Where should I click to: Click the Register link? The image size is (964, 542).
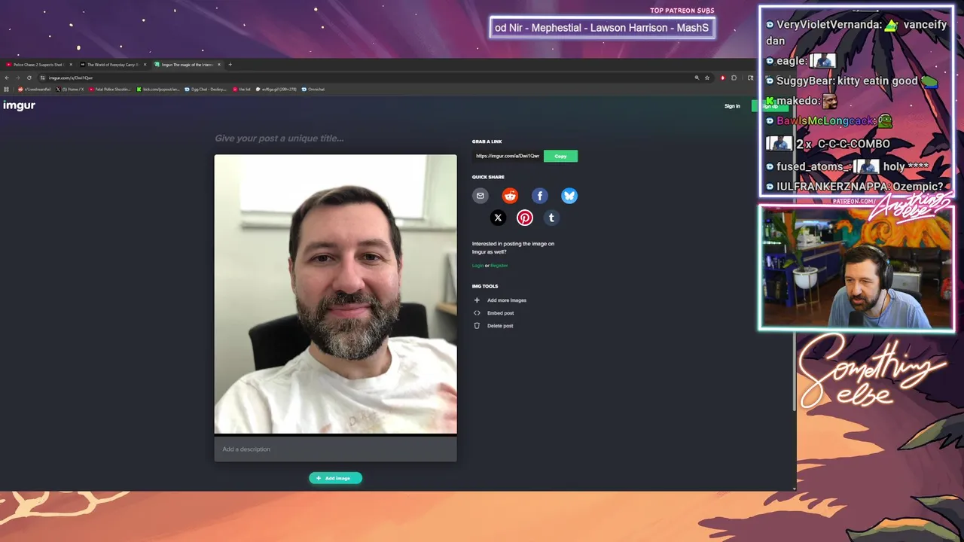click(x=499, y=266)
